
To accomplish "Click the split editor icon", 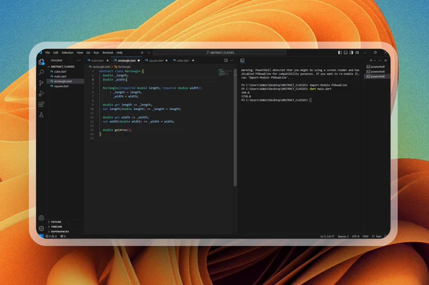I will 226,60.
